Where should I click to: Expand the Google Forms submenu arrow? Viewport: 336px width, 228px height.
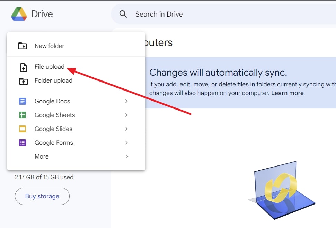(126, 143)
